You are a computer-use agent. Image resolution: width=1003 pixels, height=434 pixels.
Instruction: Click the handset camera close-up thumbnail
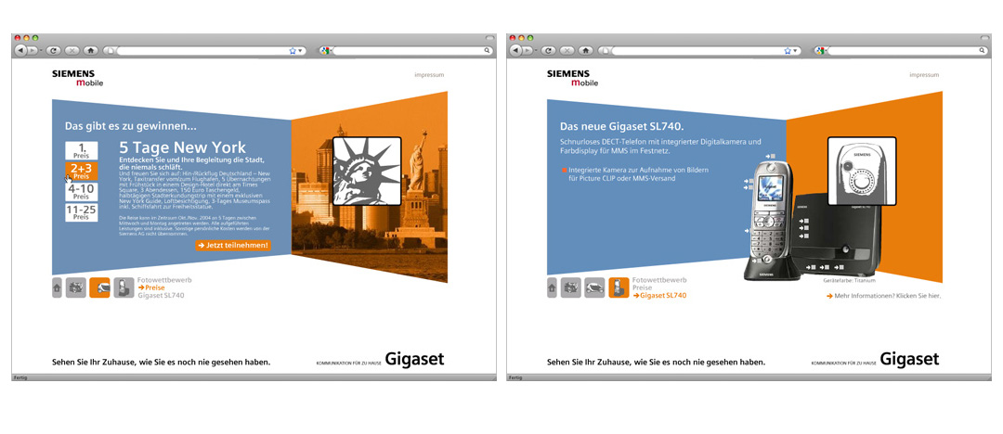862,172
